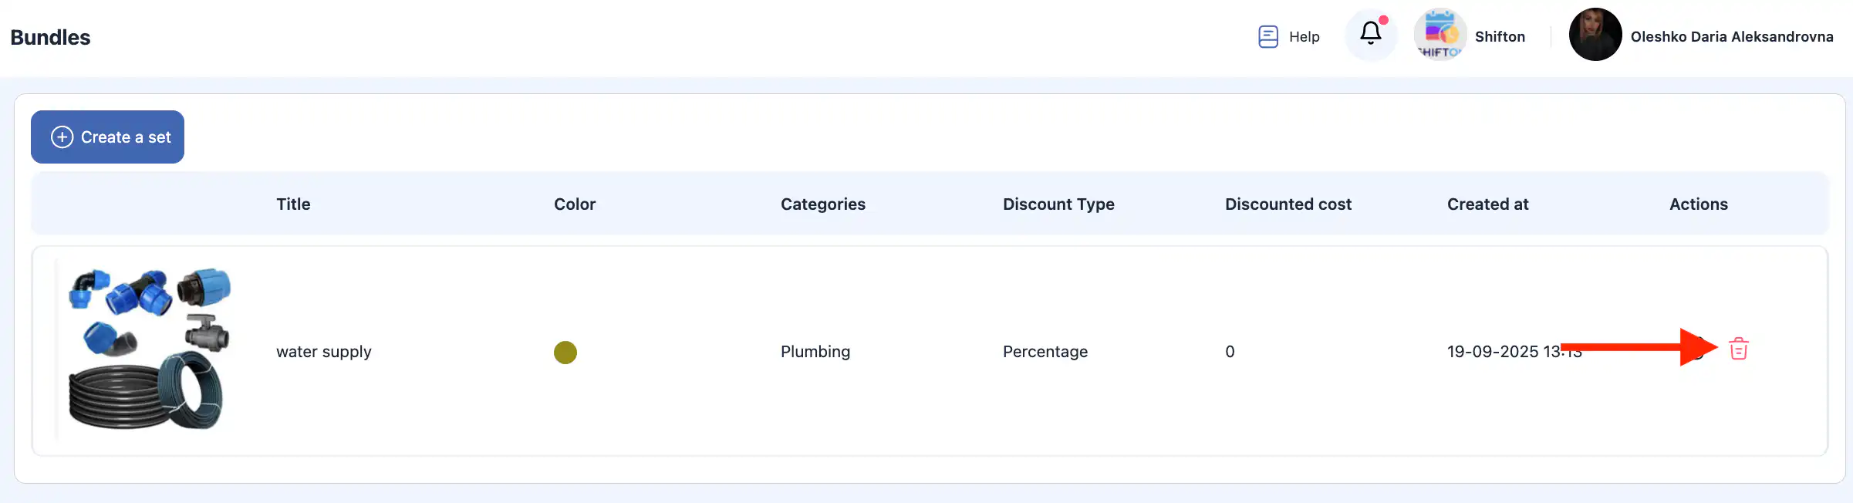Click the Help book icon
The height and width of the screenshot is (503, 1853).
[1267, 36]
